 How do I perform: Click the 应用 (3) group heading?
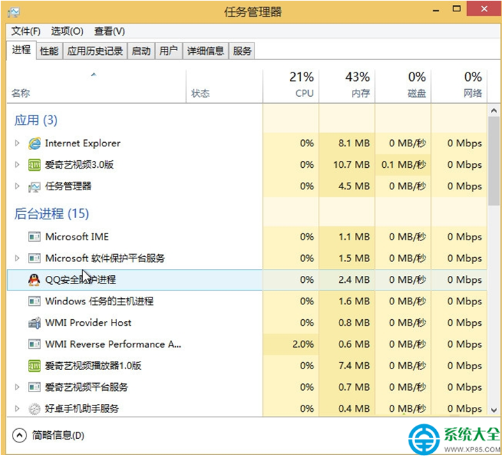click(36, 121)
